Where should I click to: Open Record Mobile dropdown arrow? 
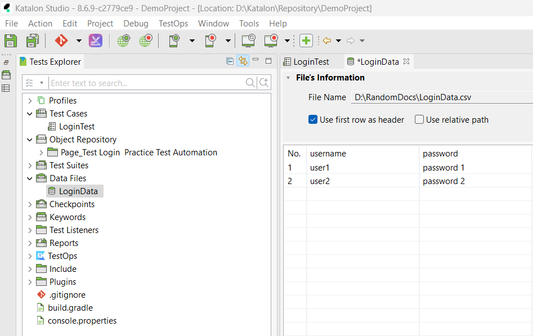(228, 41)
